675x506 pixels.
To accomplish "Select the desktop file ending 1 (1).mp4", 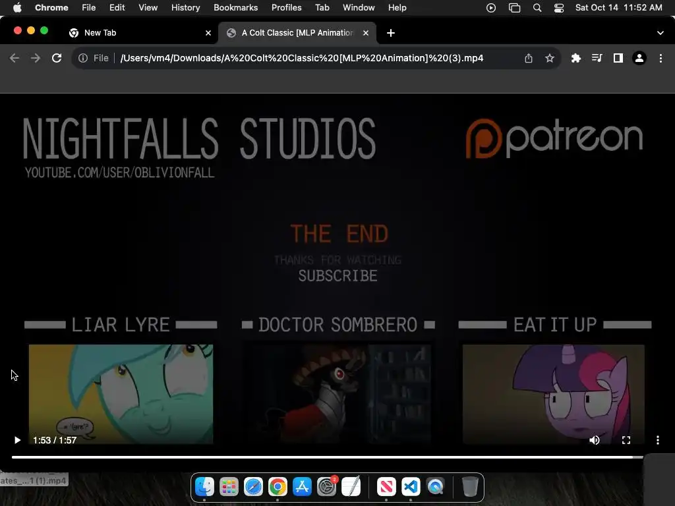I will (x=34, y=480).
